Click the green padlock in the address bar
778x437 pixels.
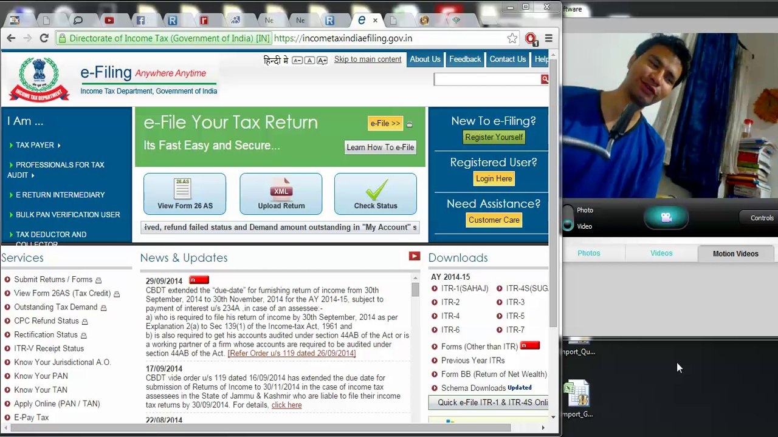point(62,38)
